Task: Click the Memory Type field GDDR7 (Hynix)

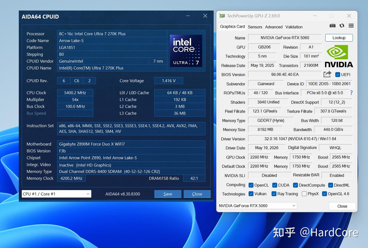Action: coord(271,120)
